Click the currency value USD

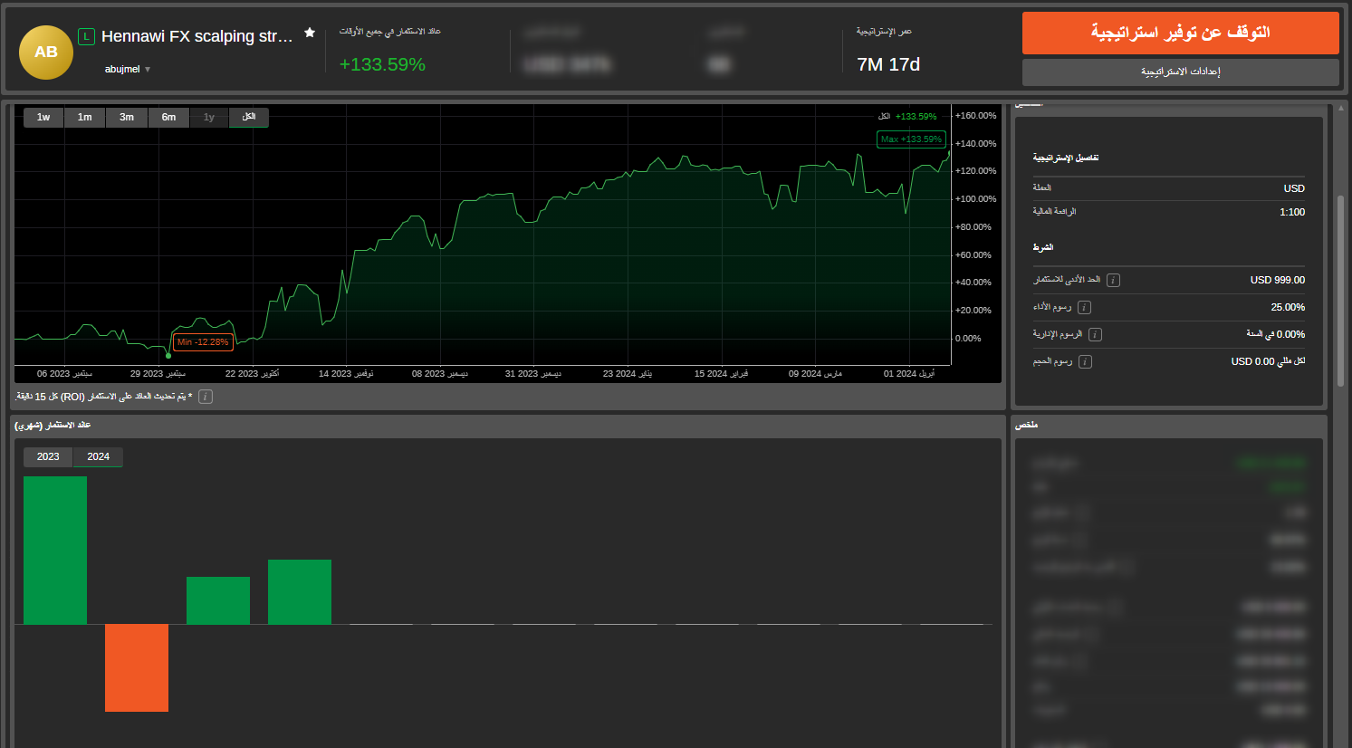coord(1294,188)
